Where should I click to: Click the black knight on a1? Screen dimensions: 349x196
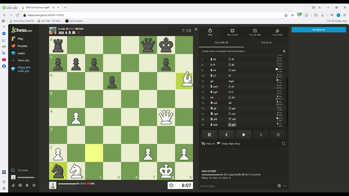tap(58, 171)
